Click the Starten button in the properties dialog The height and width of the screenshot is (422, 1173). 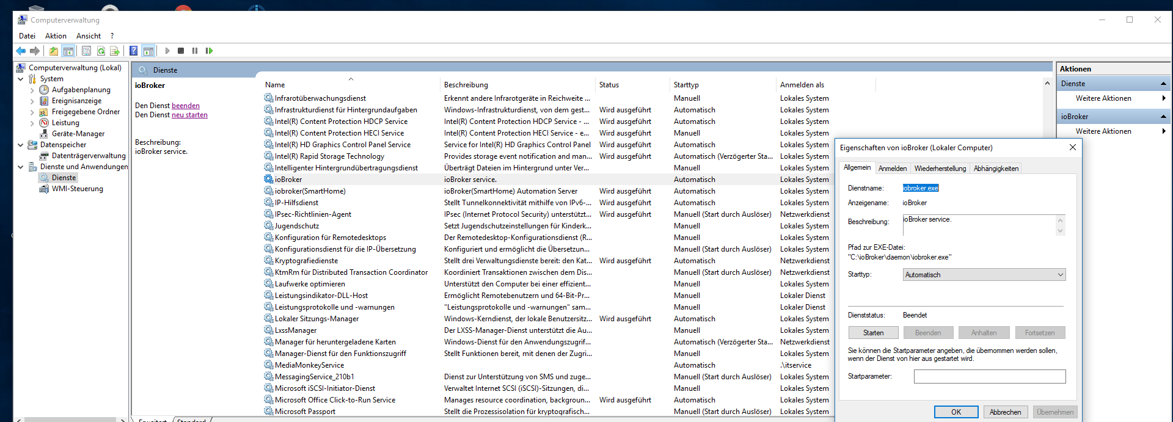874,333
